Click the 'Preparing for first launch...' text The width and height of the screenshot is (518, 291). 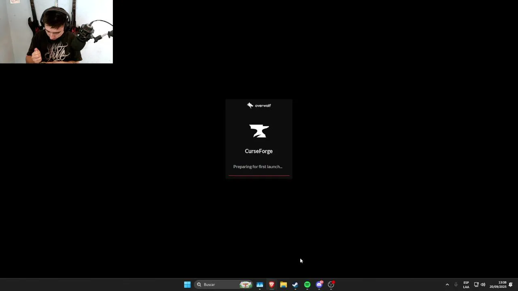tap(258, 167)
